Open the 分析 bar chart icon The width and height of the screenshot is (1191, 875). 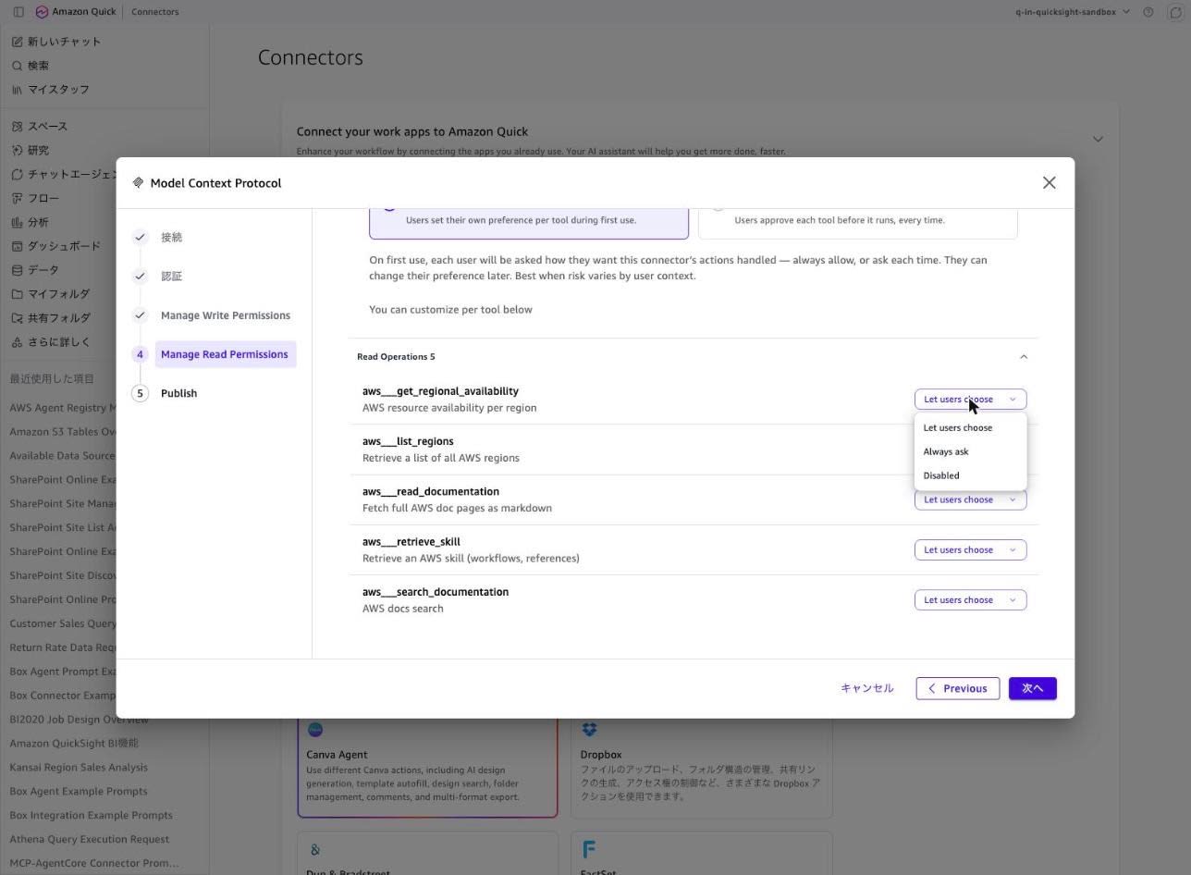pos(17,223)
